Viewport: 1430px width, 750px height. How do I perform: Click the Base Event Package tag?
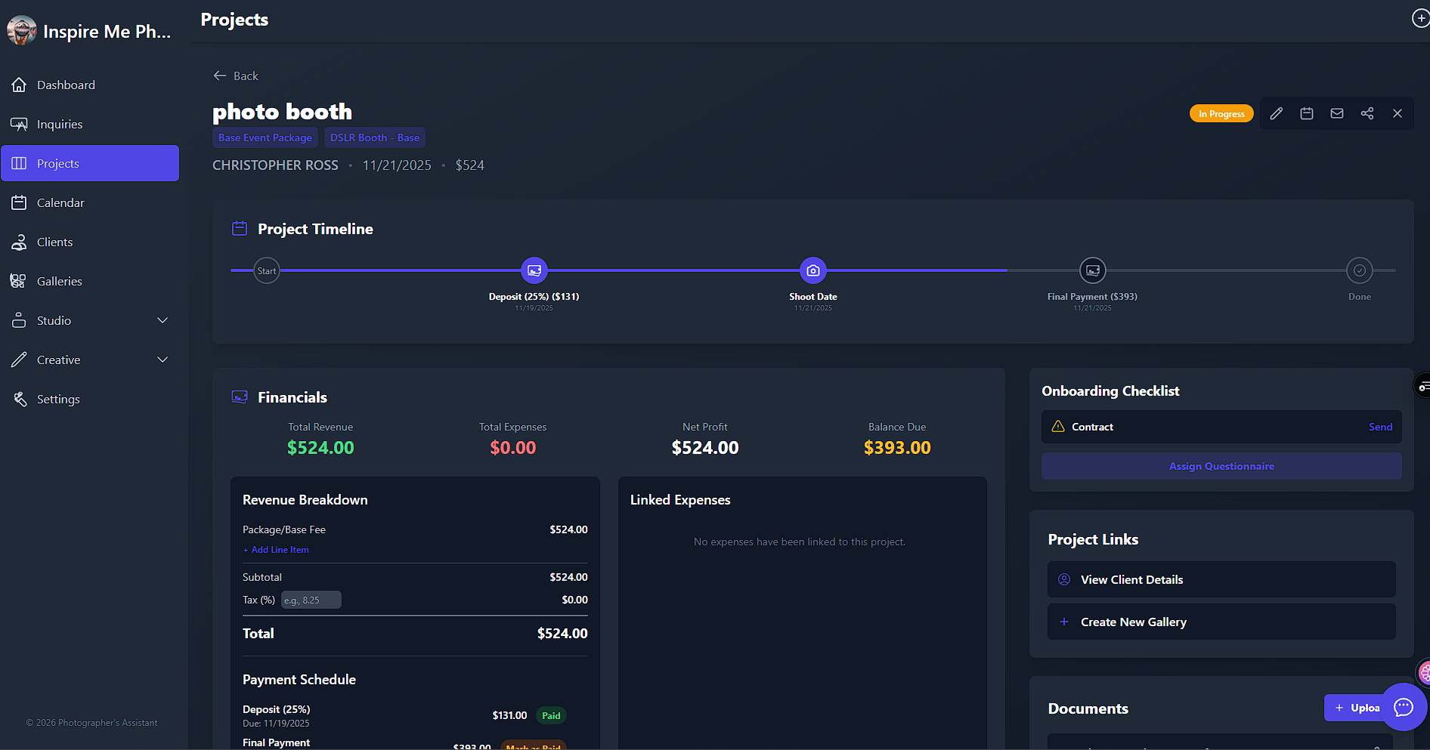point(265,137)
